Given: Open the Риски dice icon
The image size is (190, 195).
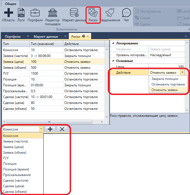Looking at the screenshot, I should click(x=93, y=15).
